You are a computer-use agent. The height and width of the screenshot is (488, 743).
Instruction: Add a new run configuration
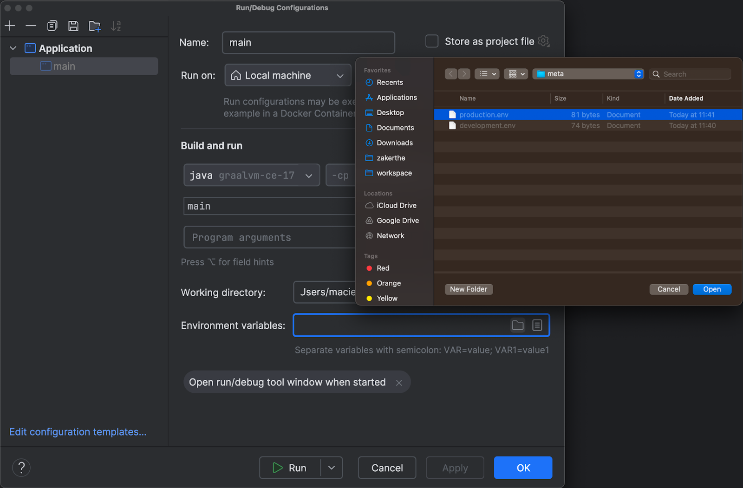[x=10, y=26]
